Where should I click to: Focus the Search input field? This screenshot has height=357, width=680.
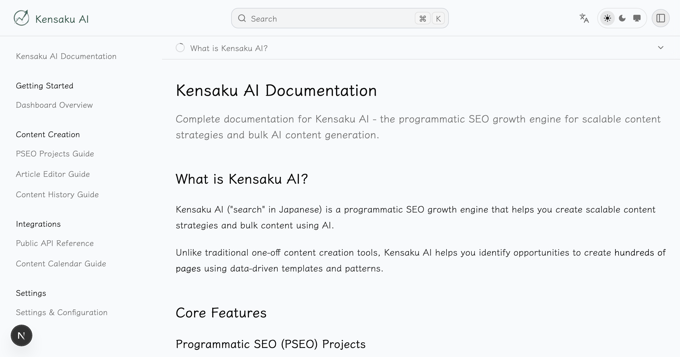[x=340, y=18]
